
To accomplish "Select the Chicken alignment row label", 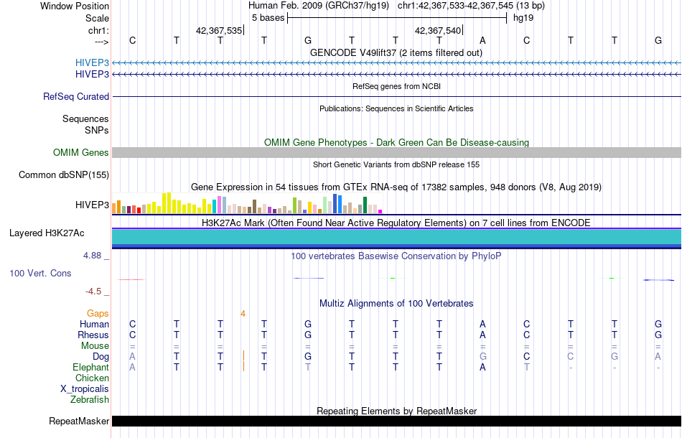I will tap(92, 378).
